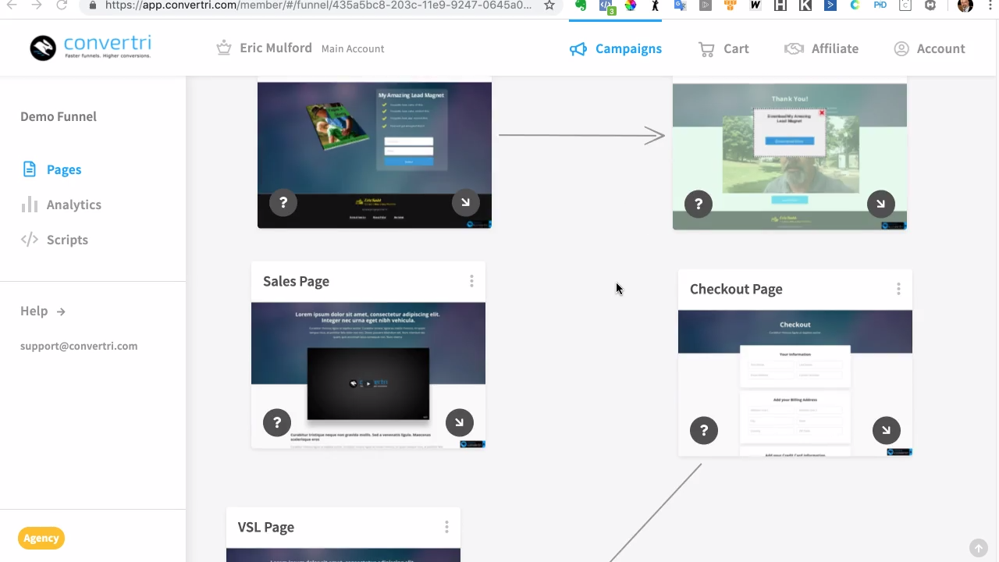999x562 pixels.
Task: Switch to the Campaigns tab
Action: (628, 48)
